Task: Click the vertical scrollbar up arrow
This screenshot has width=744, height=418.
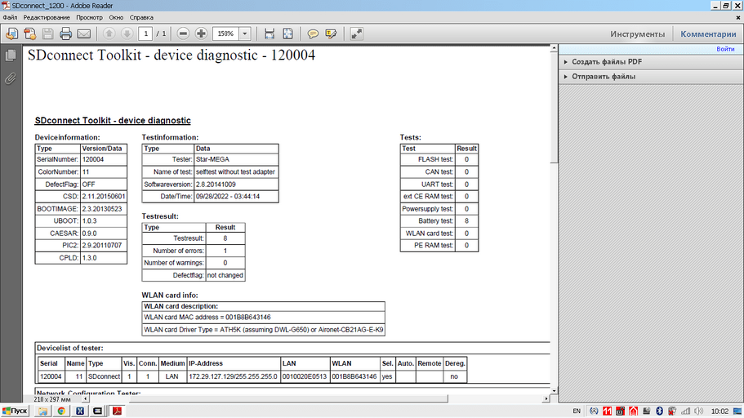Action: 553,48
